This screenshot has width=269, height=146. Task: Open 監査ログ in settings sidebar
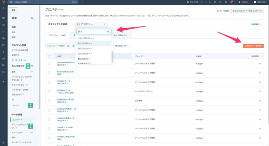coord(15,55)
